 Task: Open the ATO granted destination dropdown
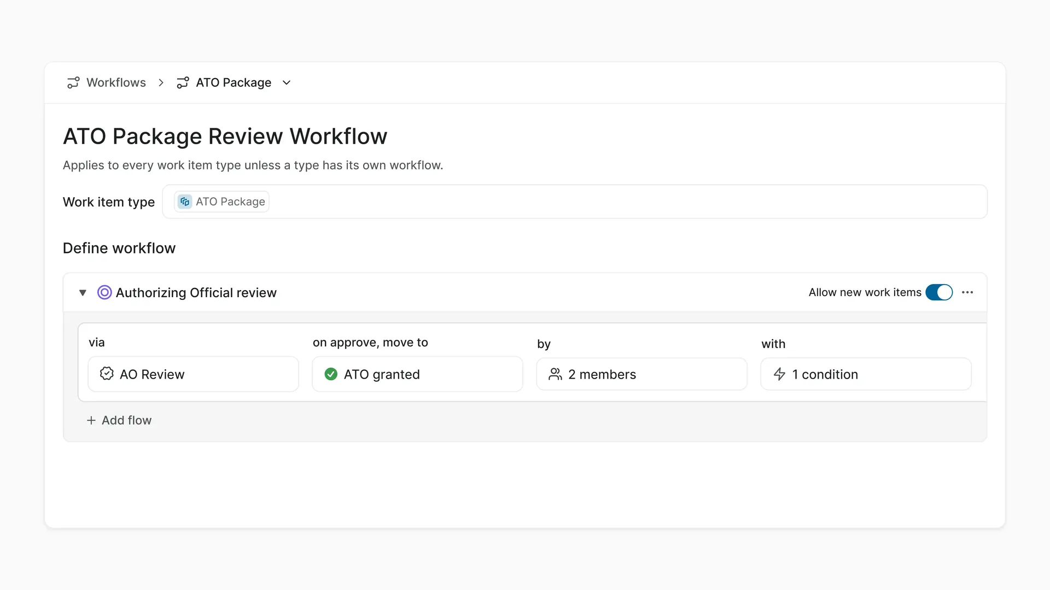point(418,374)
